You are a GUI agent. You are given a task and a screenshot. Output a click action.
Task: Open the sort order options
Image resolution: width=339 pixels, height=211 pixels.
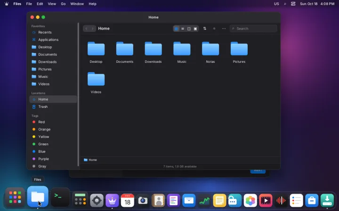(204, 29)
